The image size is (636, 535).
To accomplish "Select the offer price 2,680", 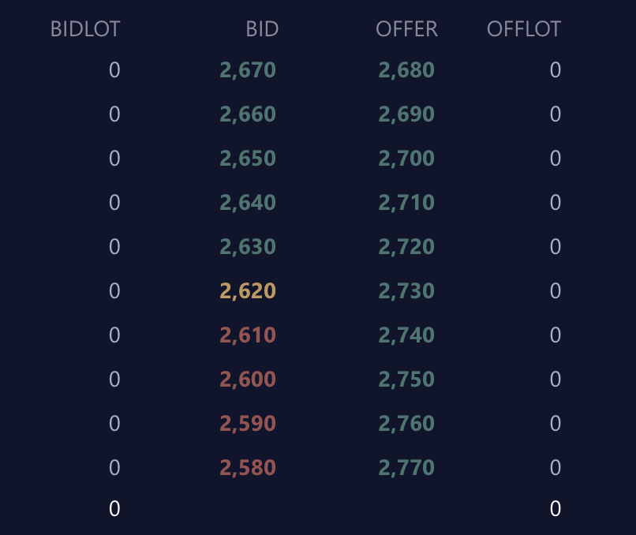I will [x=406, y=69].
